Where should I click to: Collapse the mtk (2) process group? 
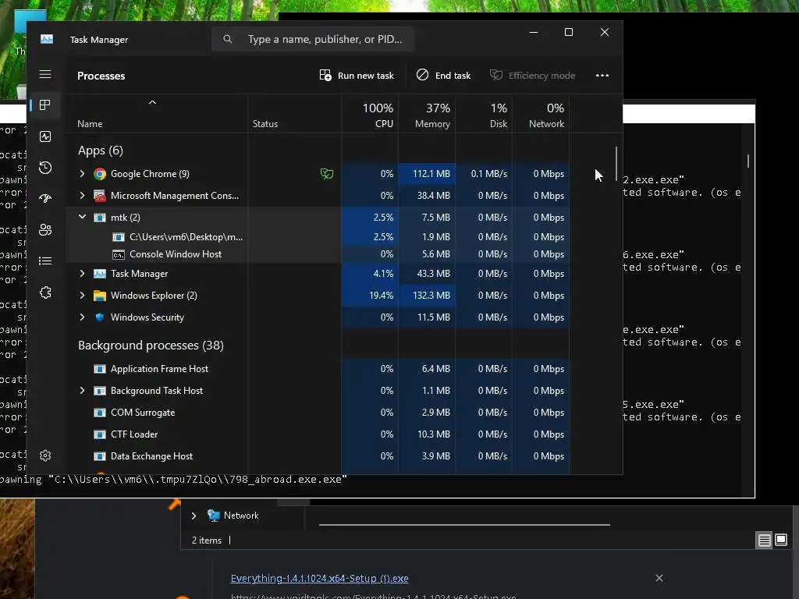point(82,217)
